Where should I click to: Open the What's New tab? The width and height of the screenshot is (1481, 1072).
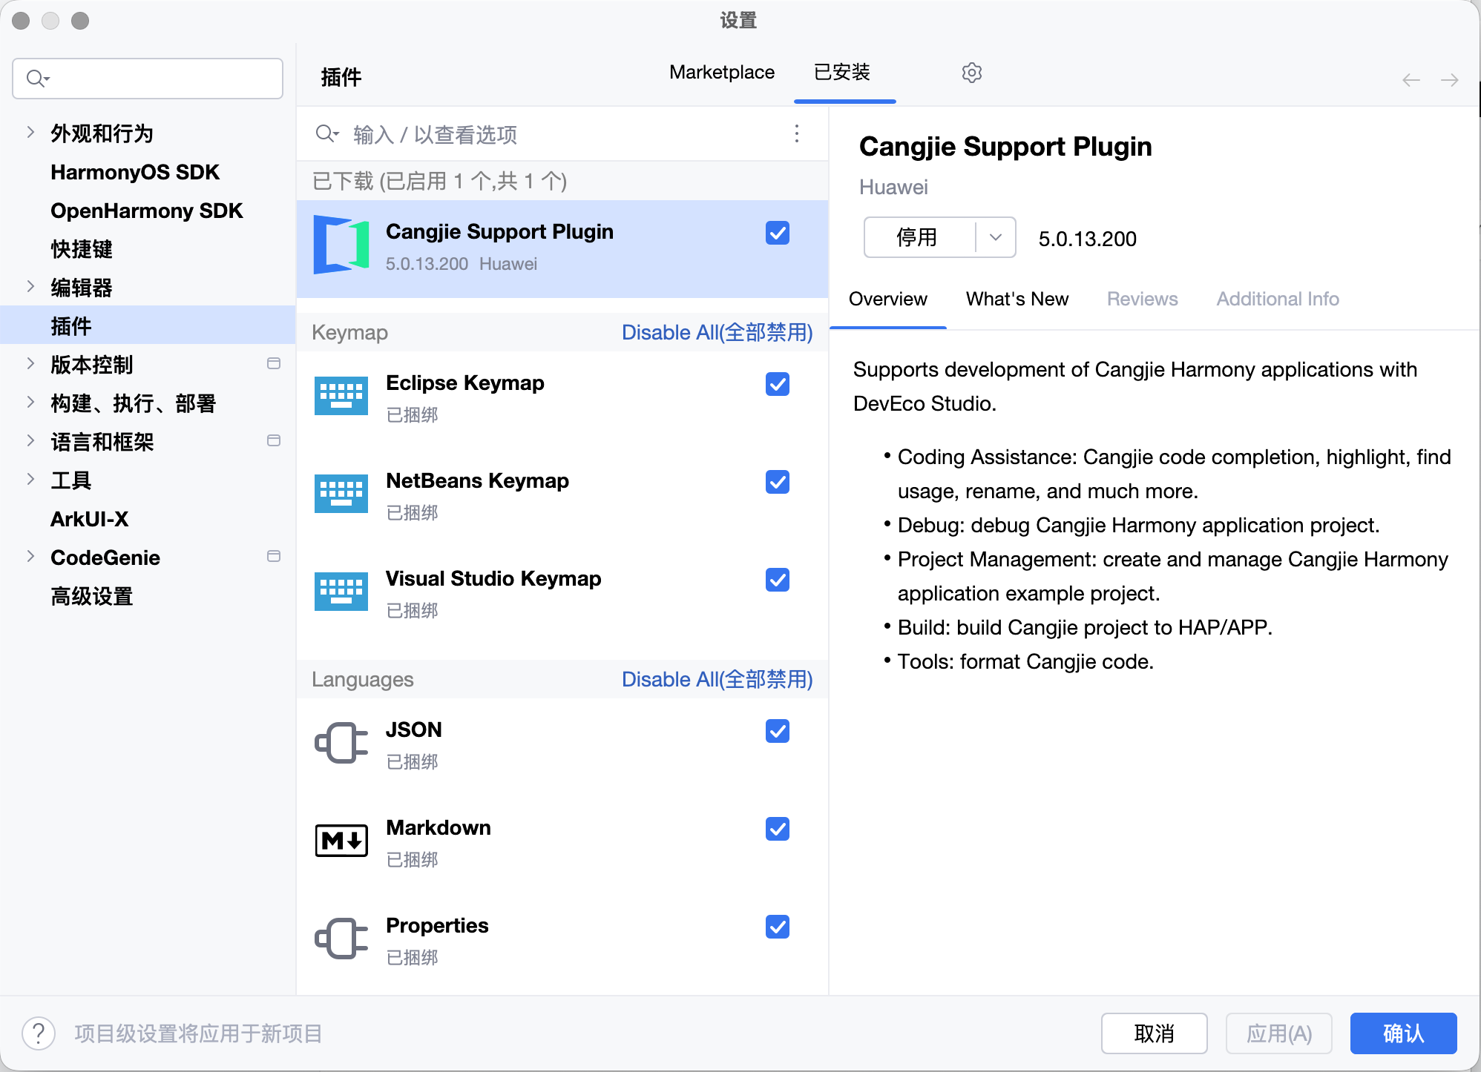click(1017, 299)
